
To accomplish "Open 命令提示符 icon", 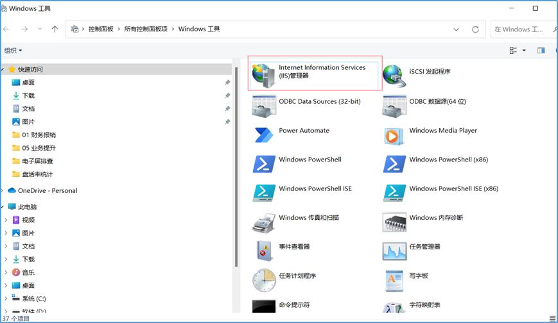I will point(264,306).
